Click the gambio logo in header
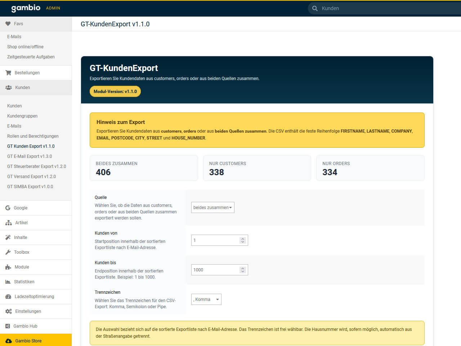 click(x=26, y=8)
